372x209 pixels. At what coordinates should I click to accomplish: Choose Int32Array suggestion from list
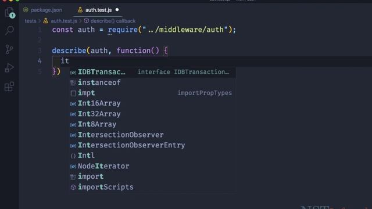152,114
